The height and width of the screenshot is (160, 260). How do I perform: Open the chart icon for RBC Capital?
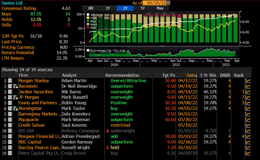[x=248, y=142]
